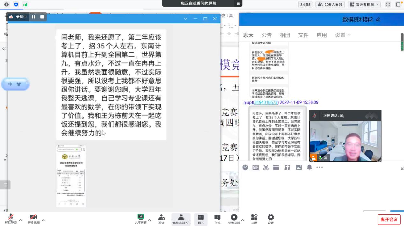The image size is (404, 227).
Task: Click the bell notification icon
Action: [309, 167]
